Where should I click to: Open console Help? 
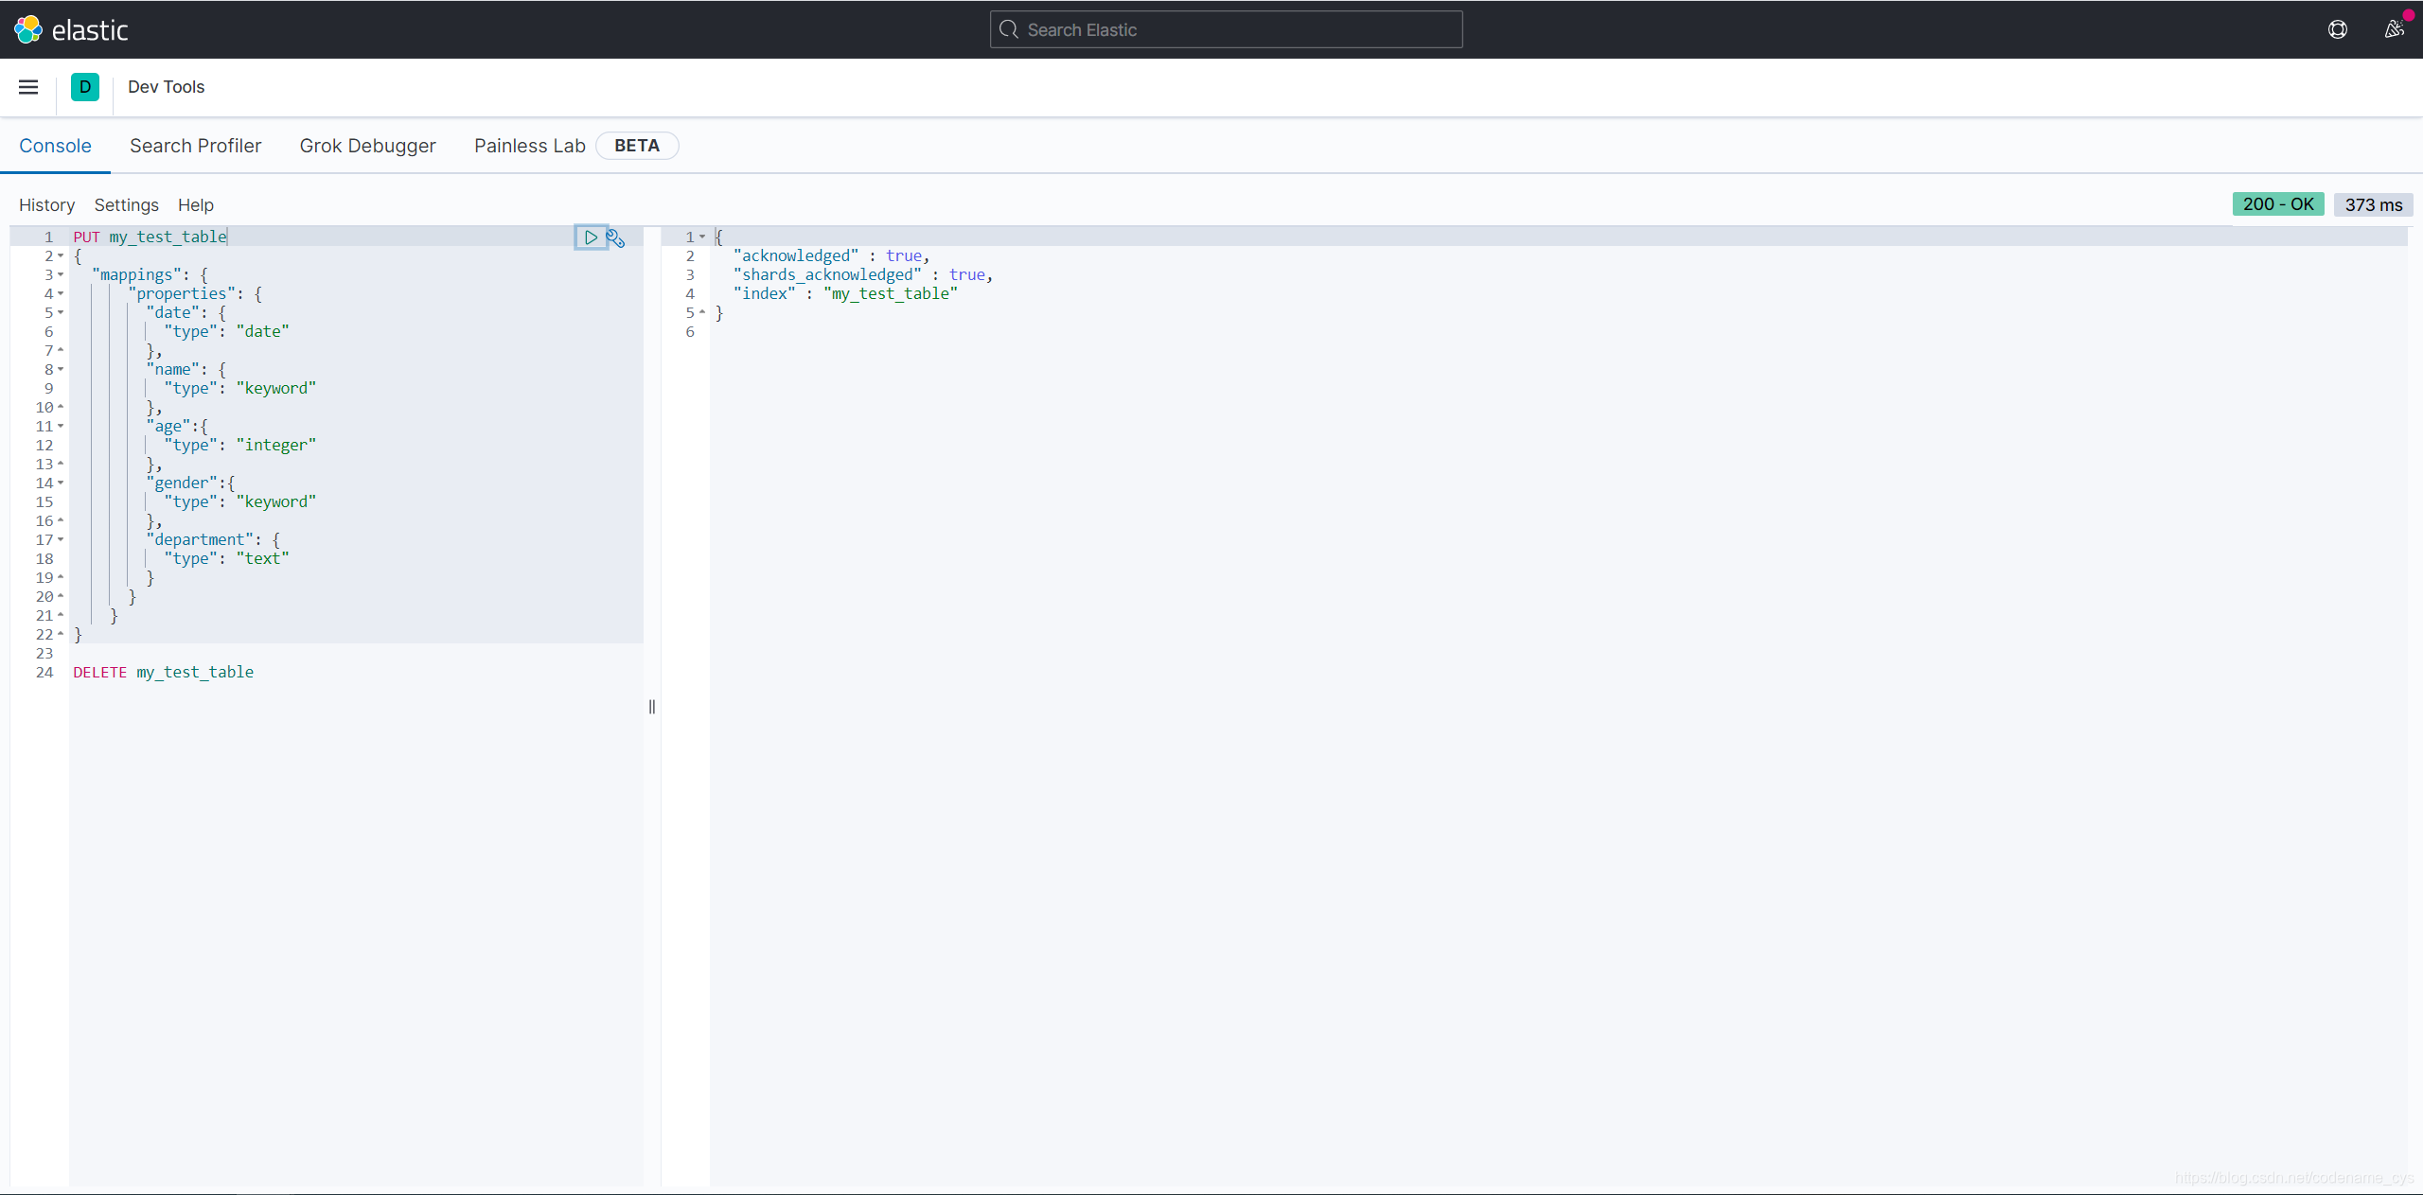pos(196,205)
